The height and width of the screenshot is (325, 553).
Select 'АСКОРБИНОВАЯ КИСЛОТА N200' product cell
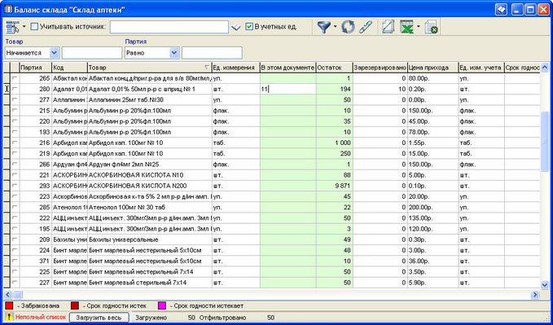(x=150, y=186)
